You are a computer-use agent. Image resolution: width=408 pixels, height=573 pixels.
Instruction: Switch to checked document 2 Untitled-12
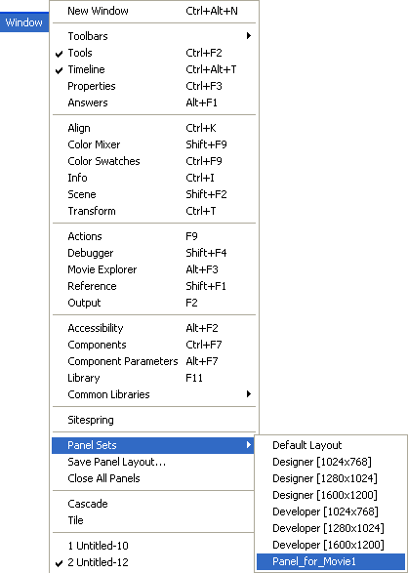pyautogui.click(x=153, y=562)
